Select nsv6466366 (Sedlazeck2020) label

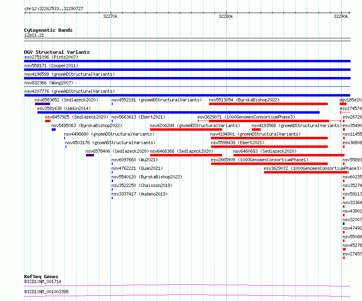tap(181, 151)
